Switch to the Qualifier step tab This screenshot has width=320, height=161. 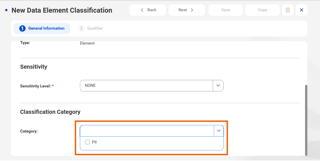90,28
